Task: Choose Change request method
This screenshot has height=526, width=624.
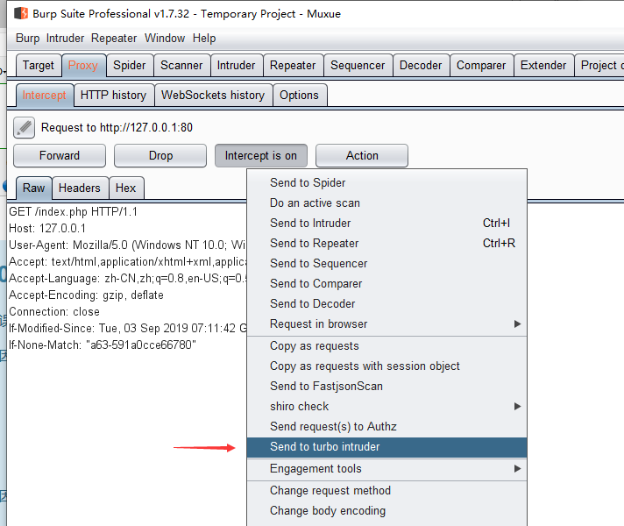Action: coord(386,491)
